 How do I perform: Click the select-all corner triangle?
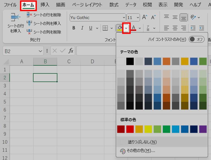6,62
